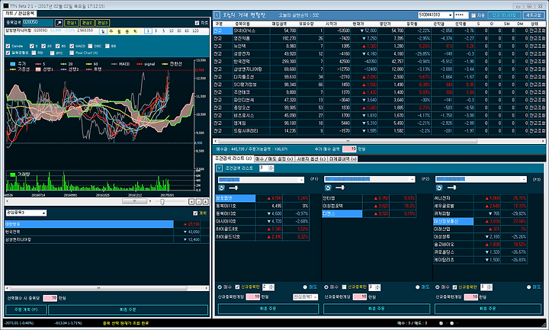The height and width of the screenshot is (330, 549).
Task: Click the chart horizontal scrollbar thumb
Action: click(134, 201)
